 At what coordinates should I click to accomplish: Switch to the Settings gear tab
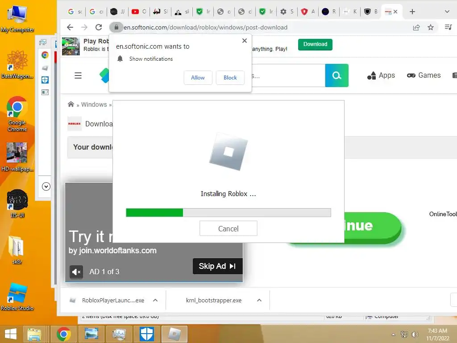[287, 12]
